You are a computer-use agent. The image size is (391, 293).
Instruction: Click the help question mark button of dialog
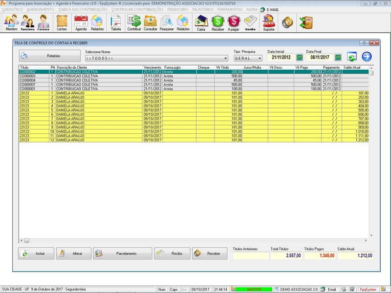click(364, 43)
